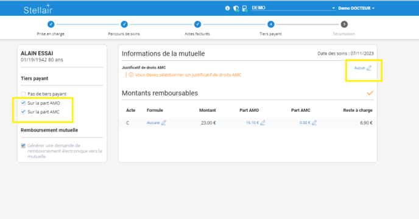Go to Sécurisation step
This screenshot has width=419, height=219.
tap(344, 24)
